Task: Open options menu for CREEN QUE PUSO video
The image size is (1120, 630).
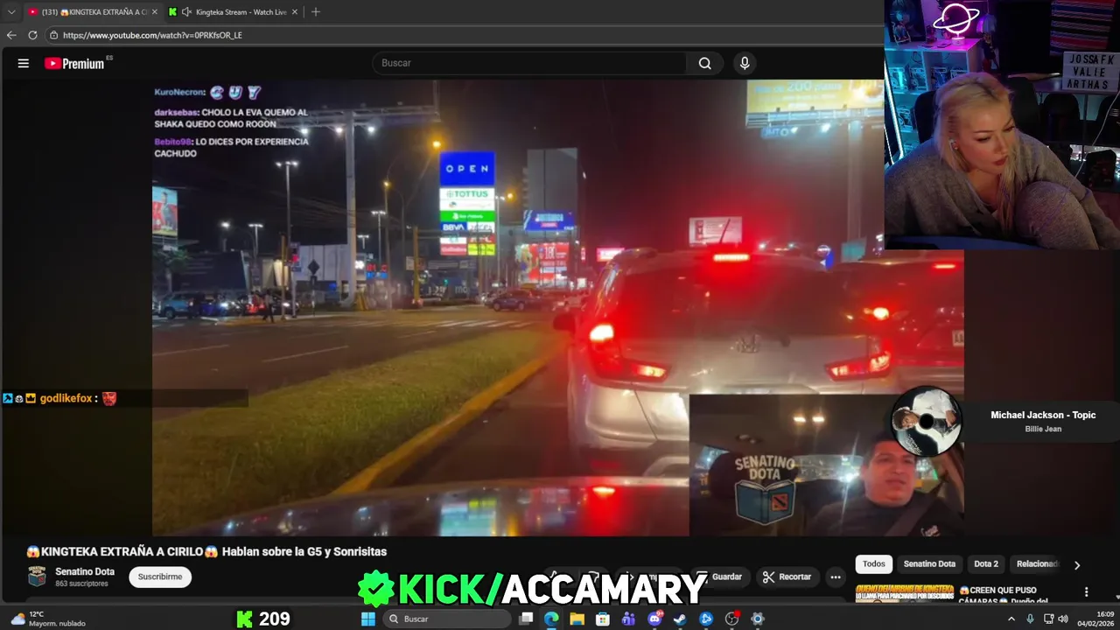Action: coord(1086,592)
